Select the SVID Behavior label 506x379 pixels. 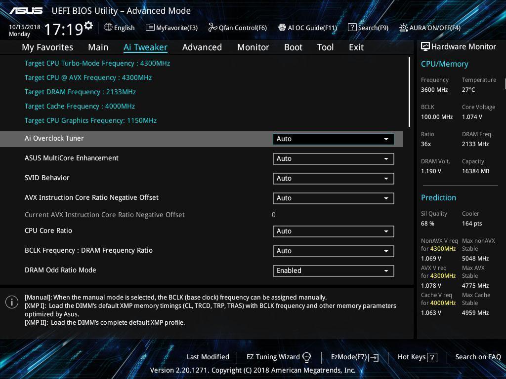tap(47, 178)
